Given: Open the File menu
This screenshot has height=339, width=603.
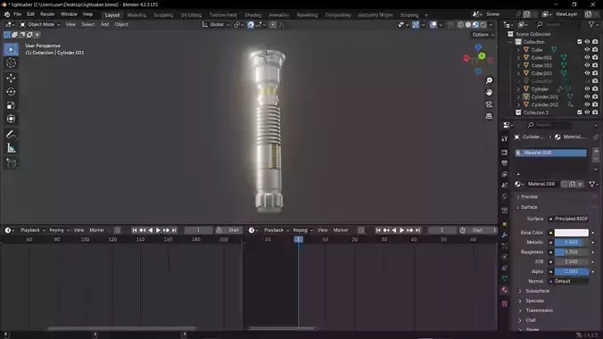Looking at the screenshot, I should [x=17, y=14].
